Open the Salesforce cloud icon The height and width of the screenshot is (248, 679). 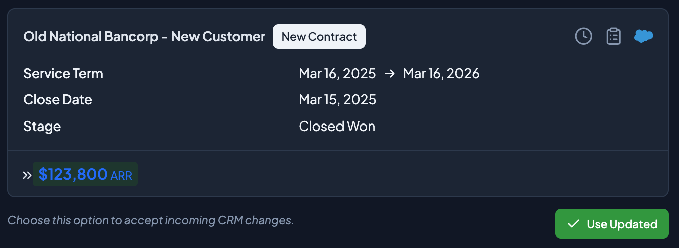[x=643, y=36]
